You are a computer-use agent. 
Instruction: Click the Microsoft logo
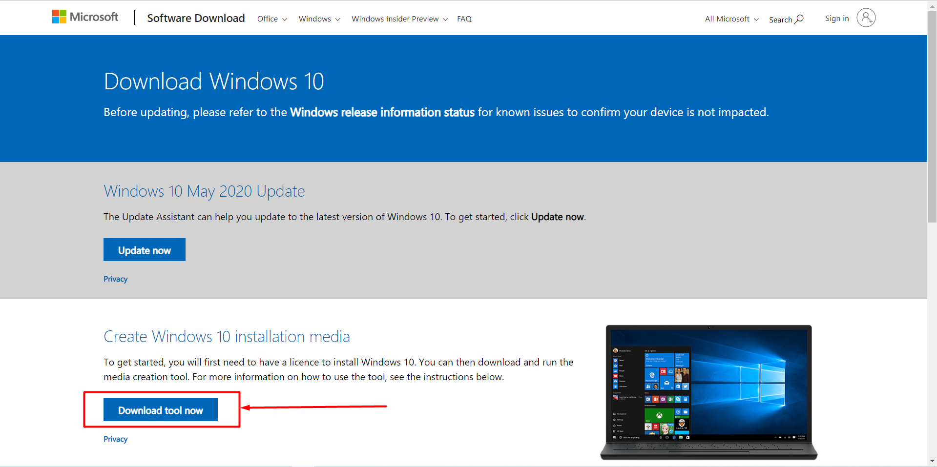tap(85, 17)
